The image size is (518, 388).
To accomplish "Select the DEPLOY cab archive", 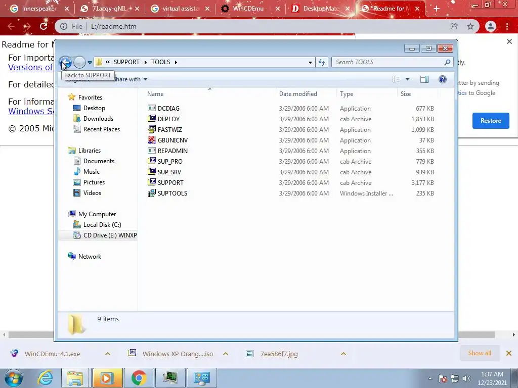I will (168, 119).
